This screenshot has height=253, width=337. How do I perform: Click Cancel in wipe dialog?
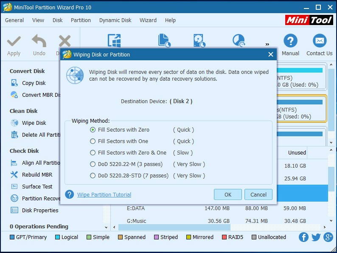click(x=258, y=194)
